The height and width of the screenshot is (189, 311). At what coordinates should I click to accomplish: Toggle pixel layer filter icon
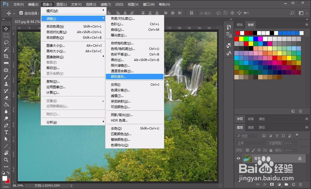click(264, 136)
